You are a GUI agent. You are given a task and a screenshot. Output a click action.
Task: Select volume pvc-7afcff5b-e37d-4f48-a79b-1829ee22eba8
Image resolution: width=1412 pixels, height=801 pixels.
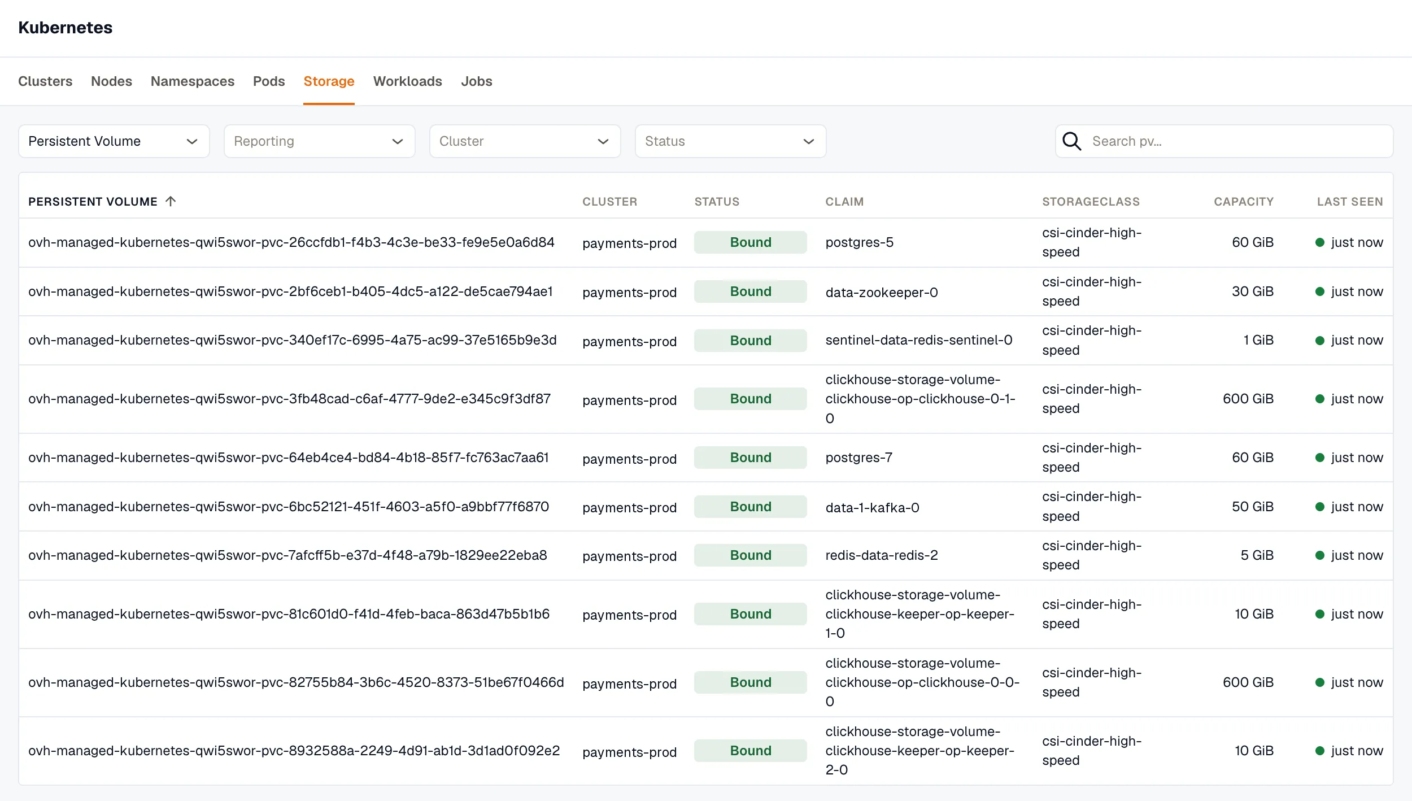287,555
